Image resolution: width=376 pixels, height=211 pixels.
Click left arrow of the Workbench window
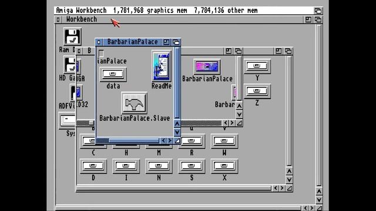pos(305,208)
